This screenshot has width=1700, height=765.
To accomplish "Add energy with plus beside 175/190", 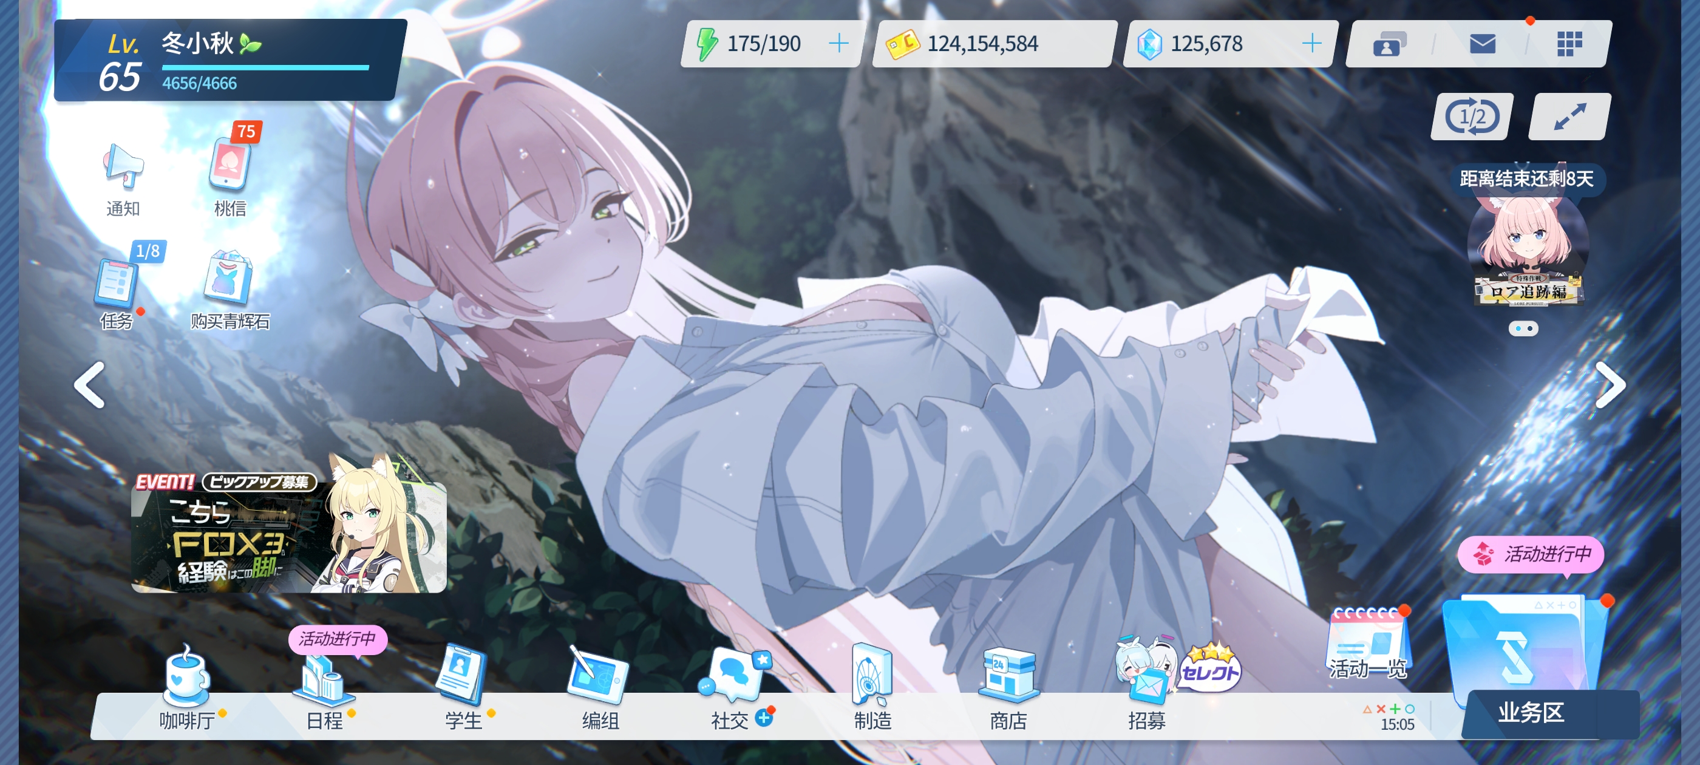I will pos(839,44).
